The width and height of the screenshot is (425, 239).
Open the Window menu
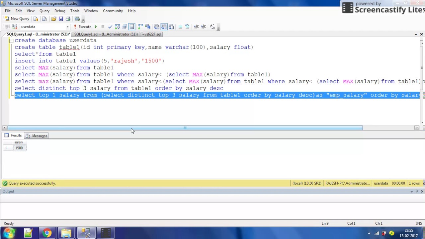pyautogui.click(x=91, y=11)
